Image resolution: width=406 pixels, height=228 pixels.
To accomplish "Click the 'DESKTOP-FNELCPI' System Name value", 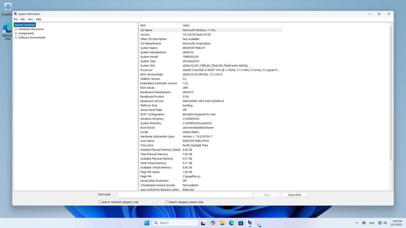I will pyautogui.click(x=194, y=48).
